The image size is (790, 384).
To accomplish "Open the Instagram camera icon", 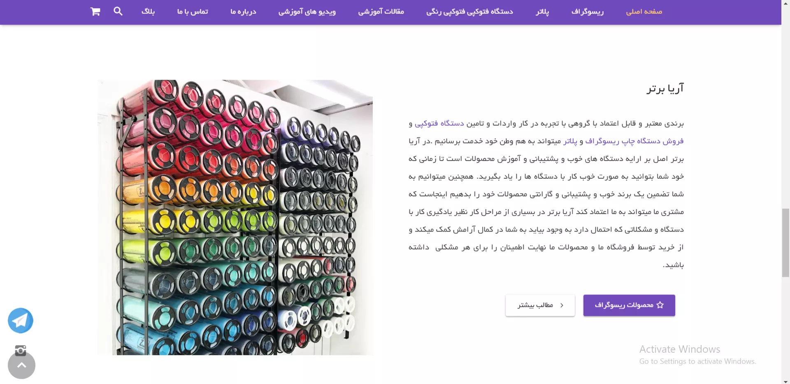I will [x=21, y=350].
